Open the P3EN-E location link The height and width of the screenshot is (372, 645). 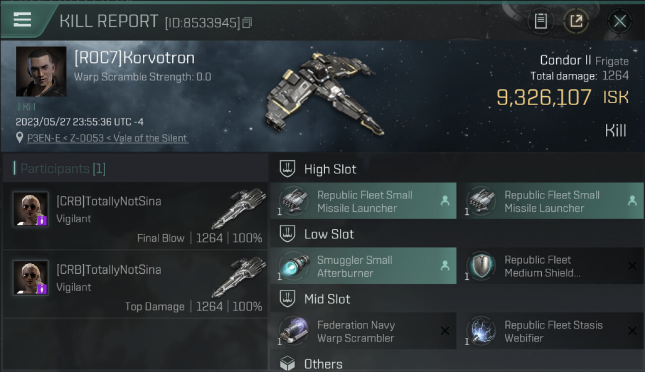coord(108,138)
